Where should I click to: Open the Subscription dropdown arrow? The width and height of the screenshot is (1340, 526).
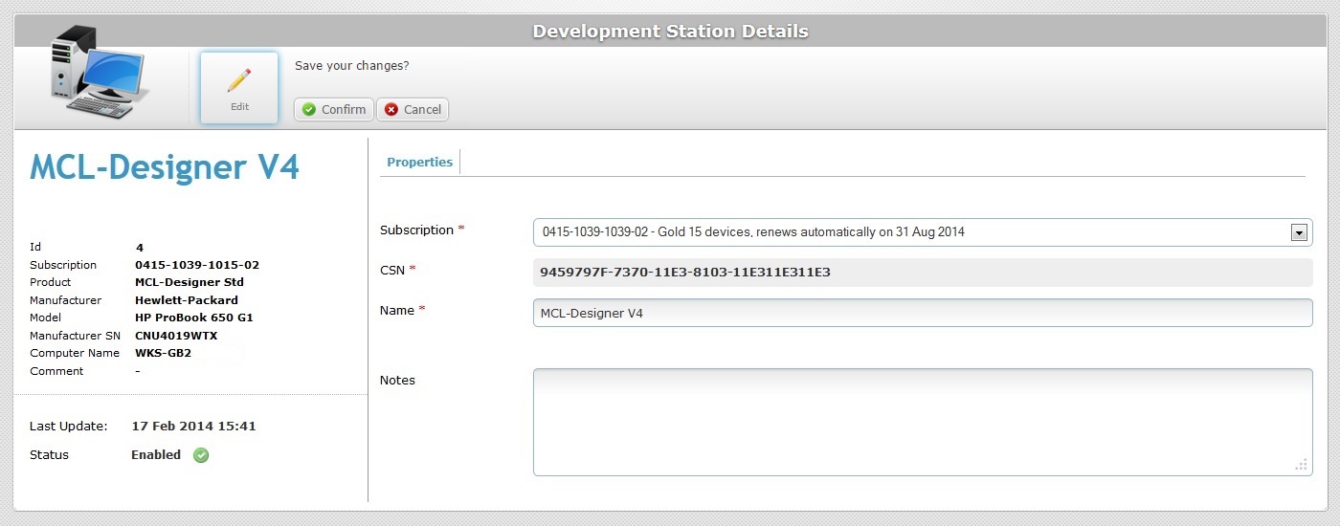point(1299,232)
